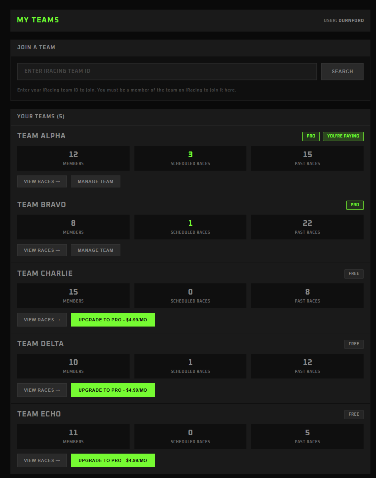This screenshot has width=376, height=478.
Task: Click the FREE badge on Team Echo
Action: coord(354,414)
